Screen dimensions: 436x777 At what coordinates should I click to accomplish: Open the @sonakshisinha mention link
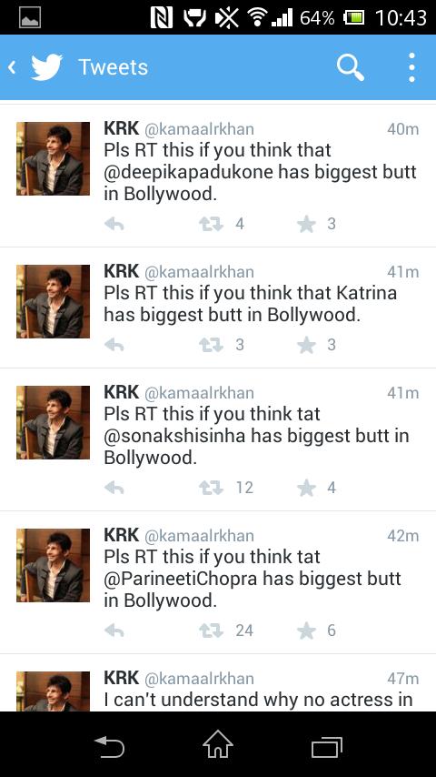coord(174,436)
